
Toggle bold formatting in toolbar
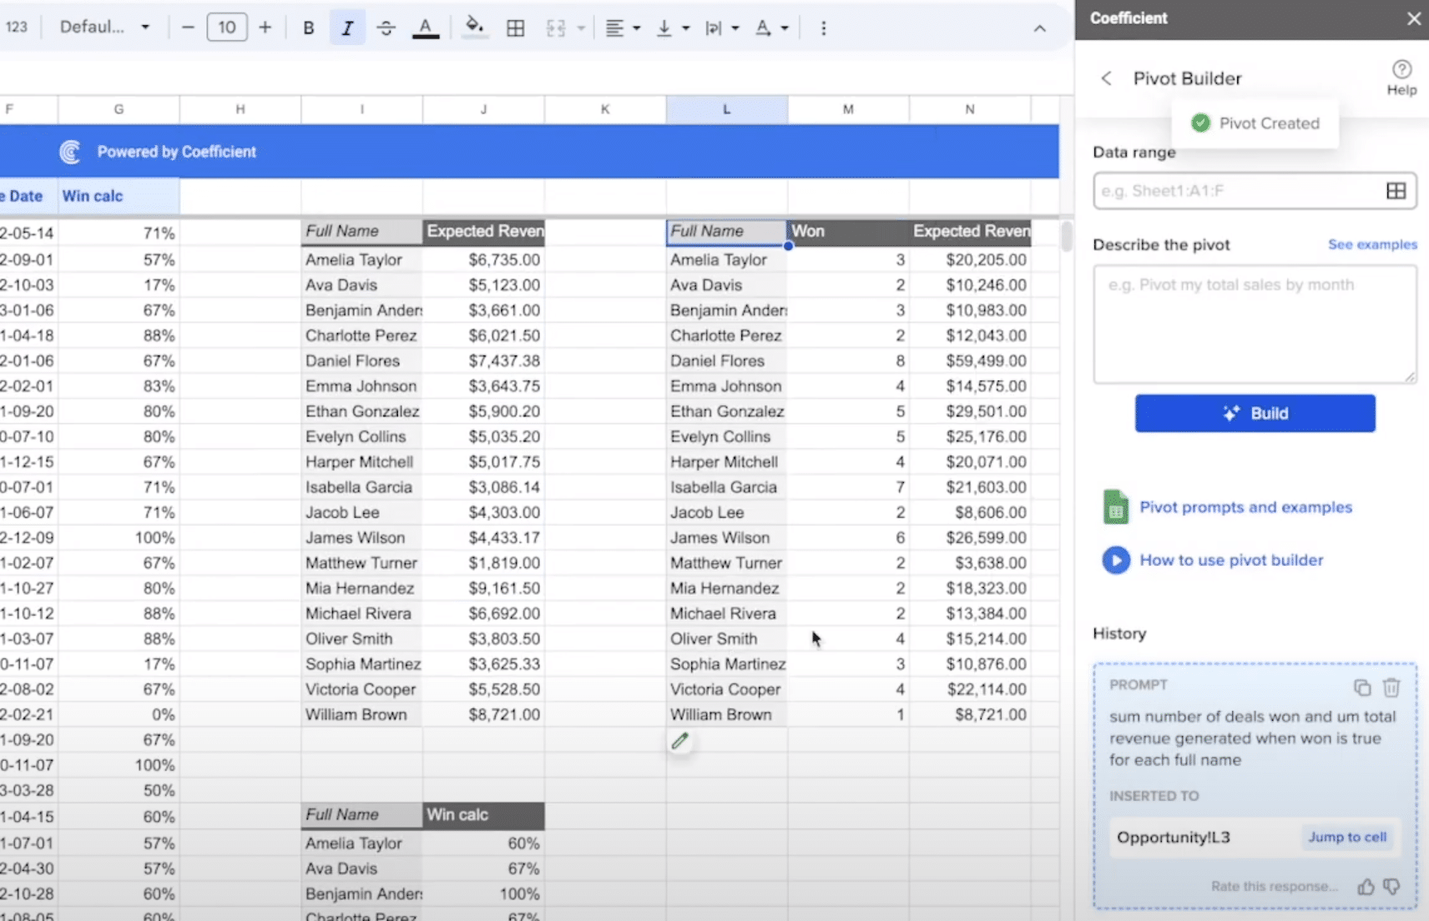(308, 28)
